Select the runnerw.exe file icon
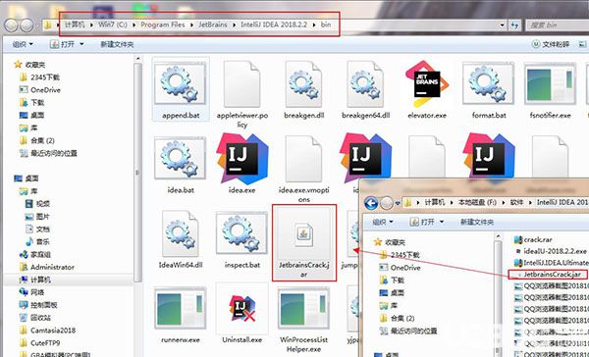589x357 pixels. [x=181, y=308]
